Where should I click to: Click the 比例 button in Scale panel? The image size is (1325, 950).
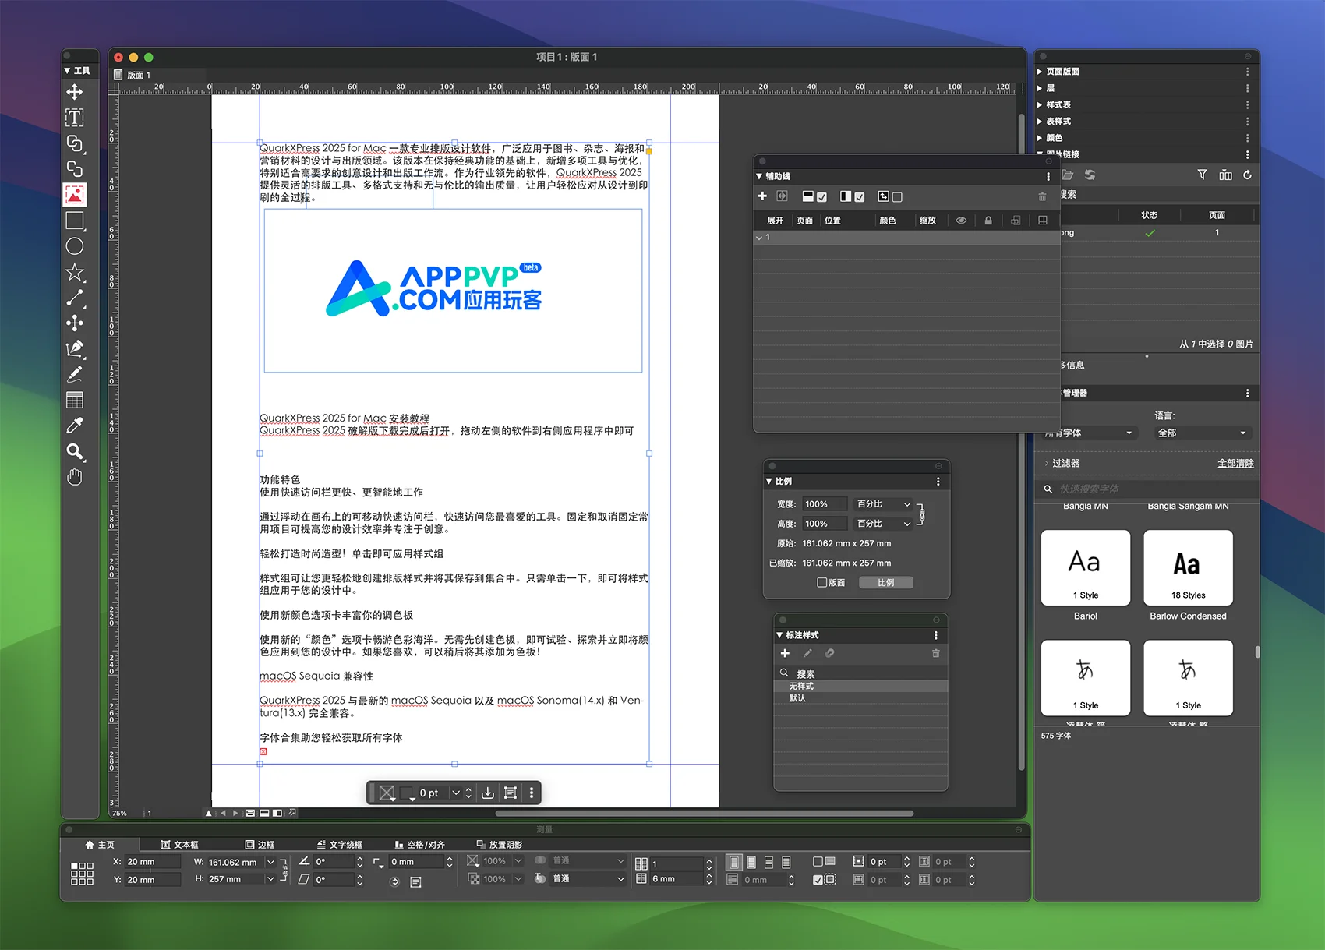click(885, 583)
